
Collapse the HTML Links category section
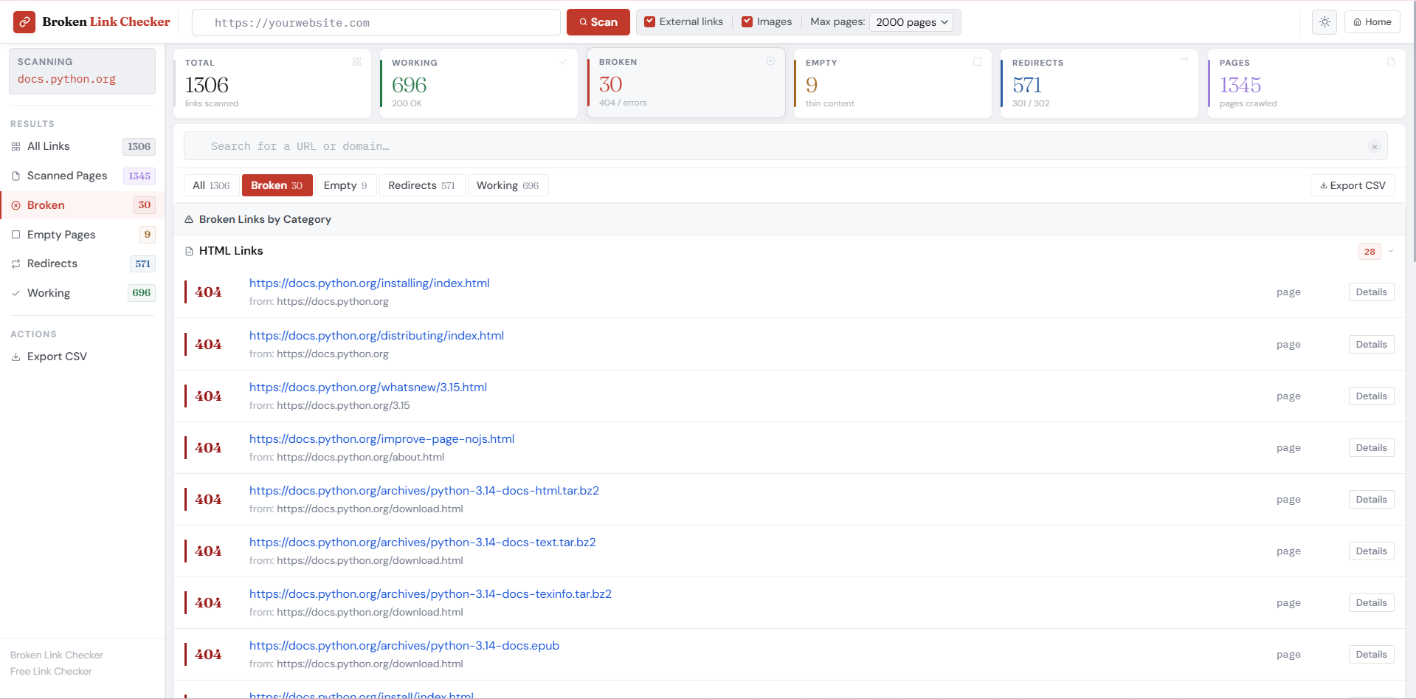pos(1392,251)
